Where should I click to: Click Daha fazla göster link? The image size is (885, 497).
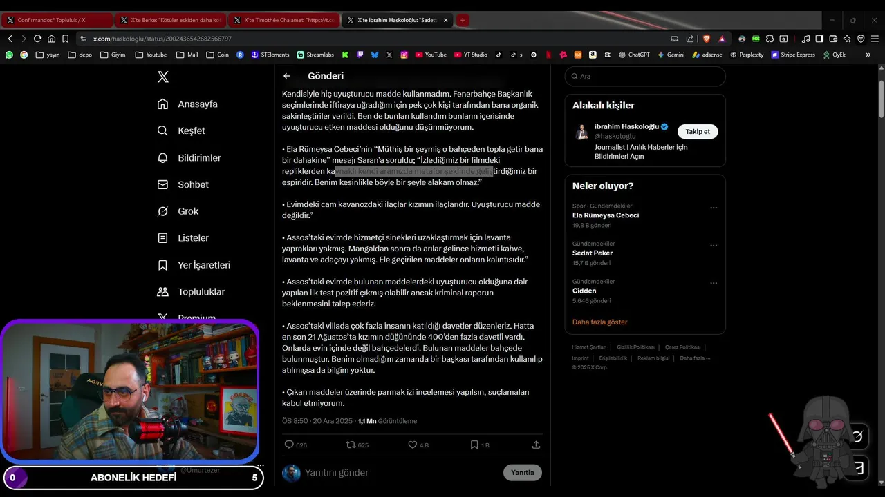point(600,322)
